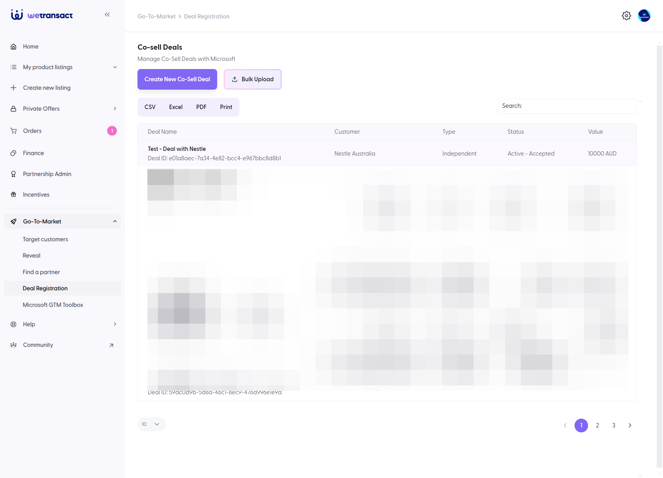663x478 pixels.
Task: Open settings gear icon
Action: coord(626,16)
